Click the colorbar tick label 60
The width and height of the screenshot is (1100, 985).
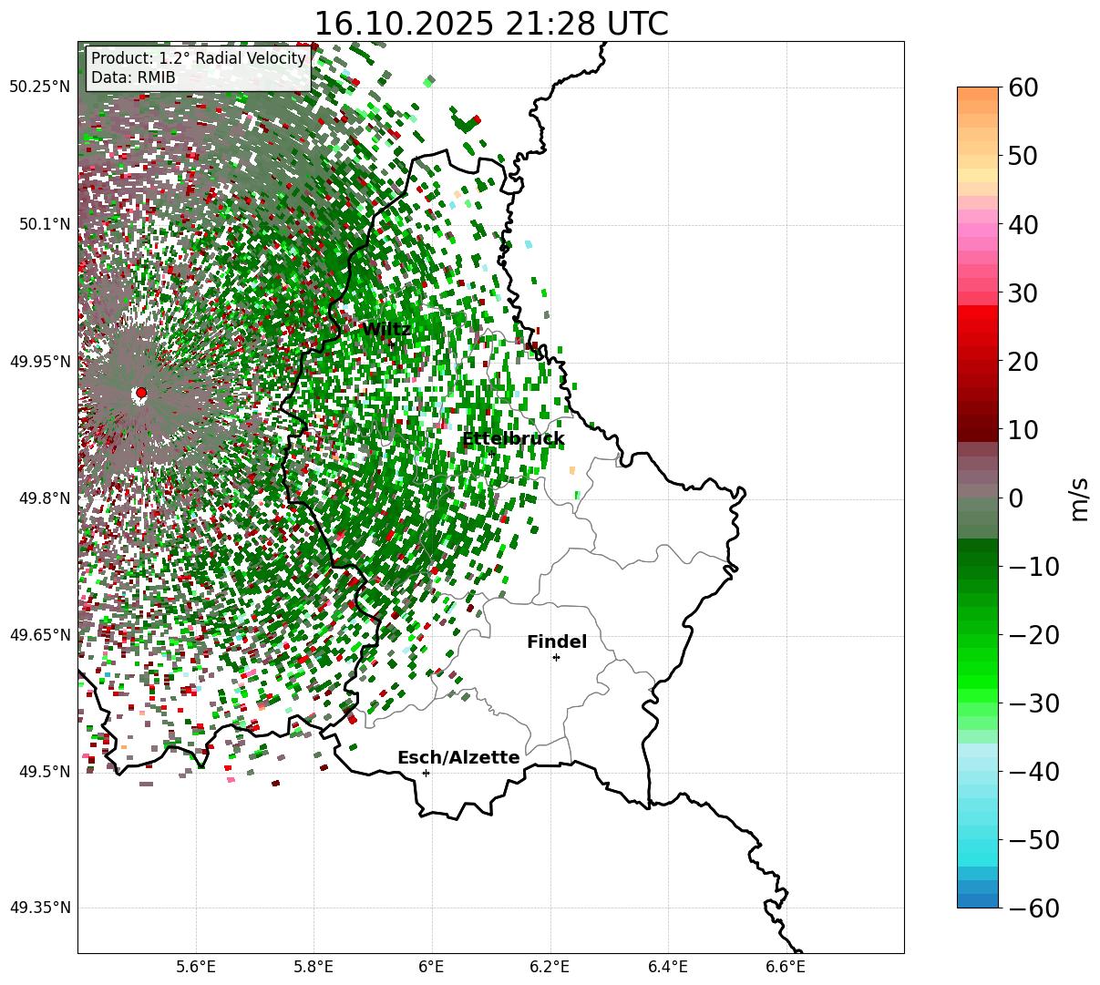(1023, 87)
